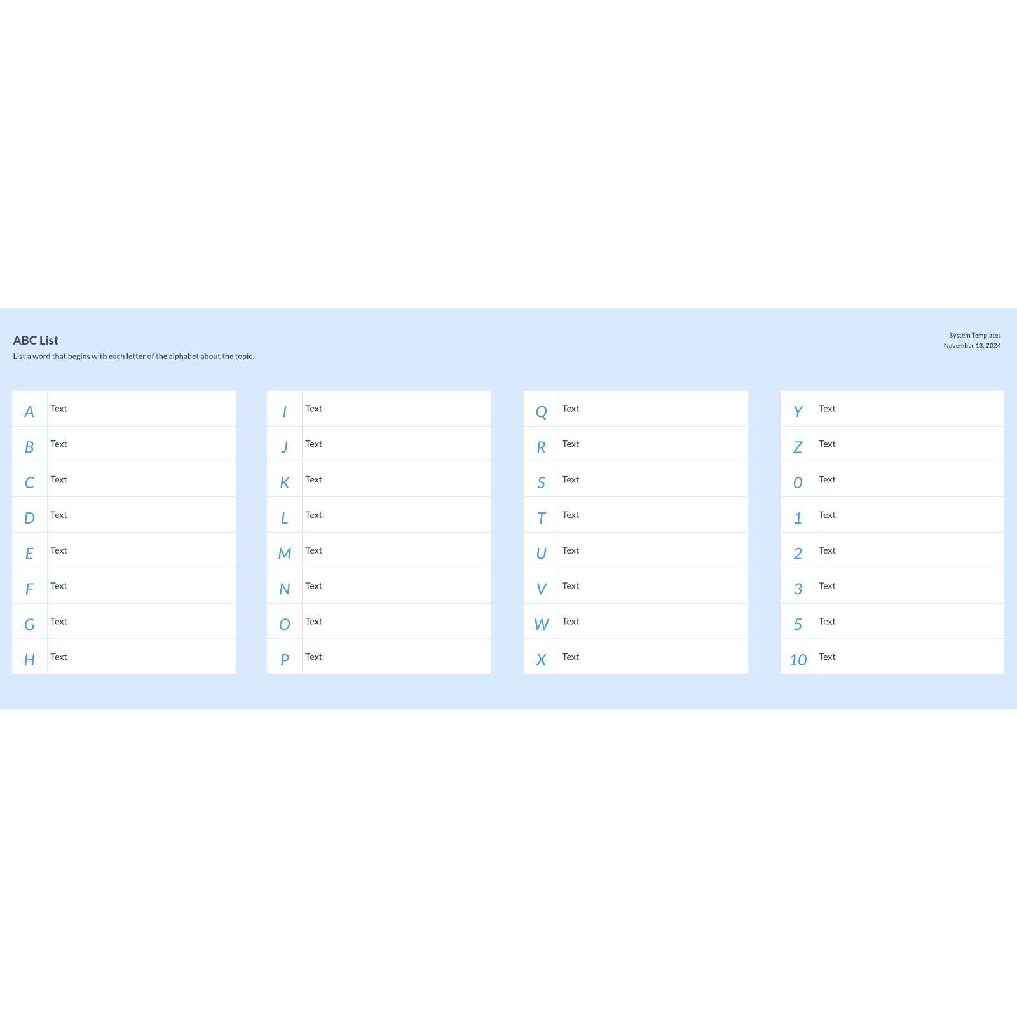Select the number 2 label
The height and width of the screenshot is (1017, 1017).
(798, 554)
